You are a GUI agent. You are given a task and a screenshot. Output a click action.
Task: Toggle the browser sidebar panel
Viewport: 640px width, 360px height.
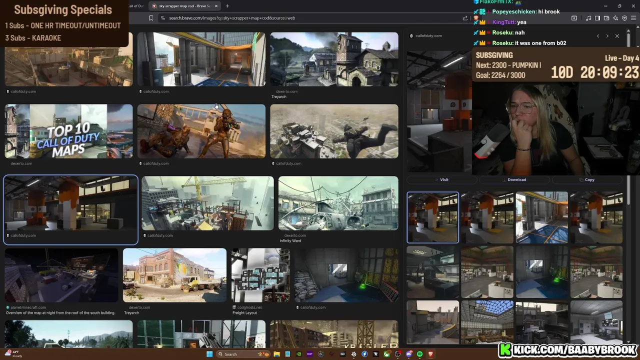(597, 18)
